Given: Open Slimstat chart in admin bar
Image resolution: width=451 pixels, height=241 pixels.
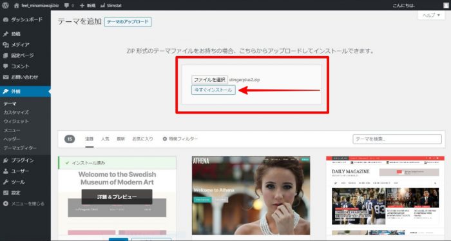Looking at the screenshot, I should coord(111,5).
